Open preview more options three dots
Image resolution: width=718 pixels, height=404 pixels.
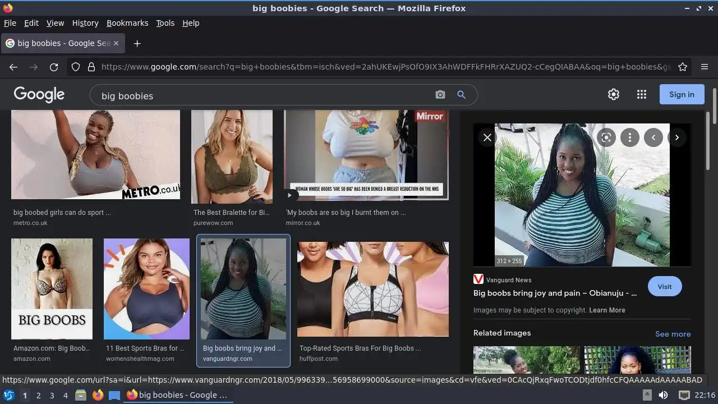tap(630, 137)
